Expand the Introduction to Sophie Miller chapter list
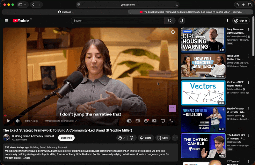 point(61,121)
